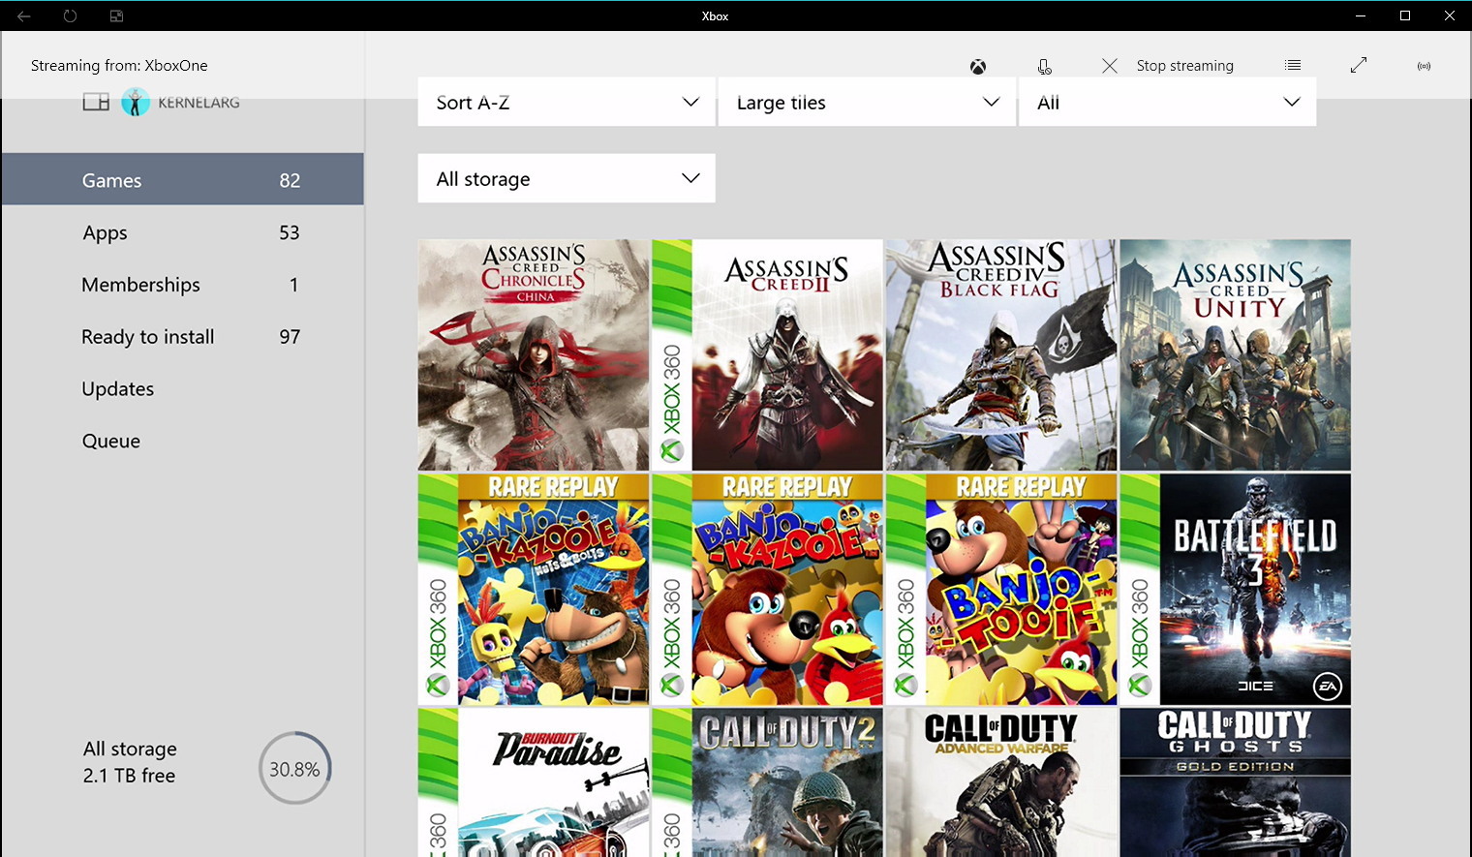Open Call of Duty Advanced Warfare tile
The width and height of the screenshot is (1472, 857).
click(x=1001, y=782)
